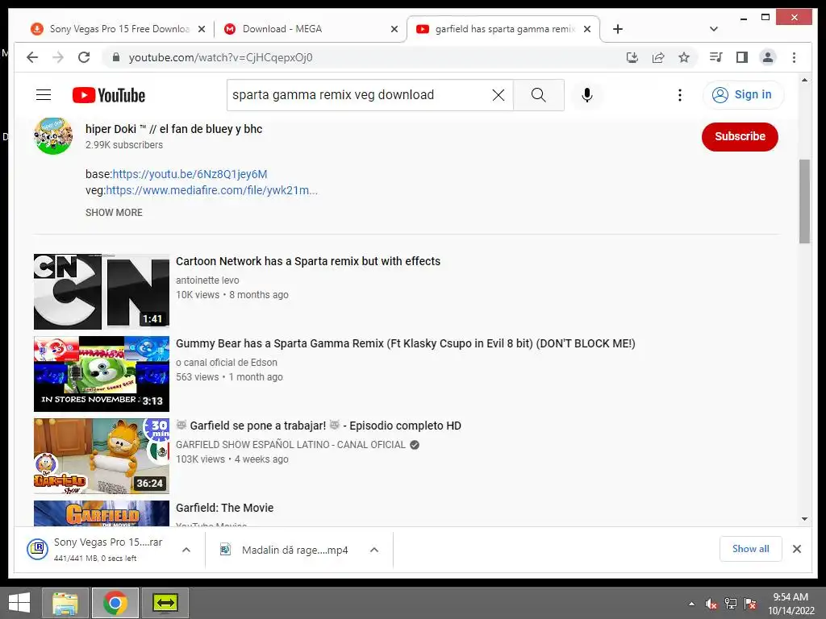Screen dimensions: 826x619
Task: Open hiper Doki channel name
Action: 174,129
